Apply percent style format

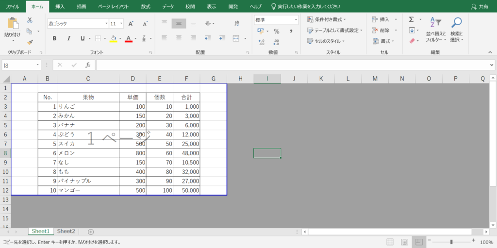(x=276, y=31)
